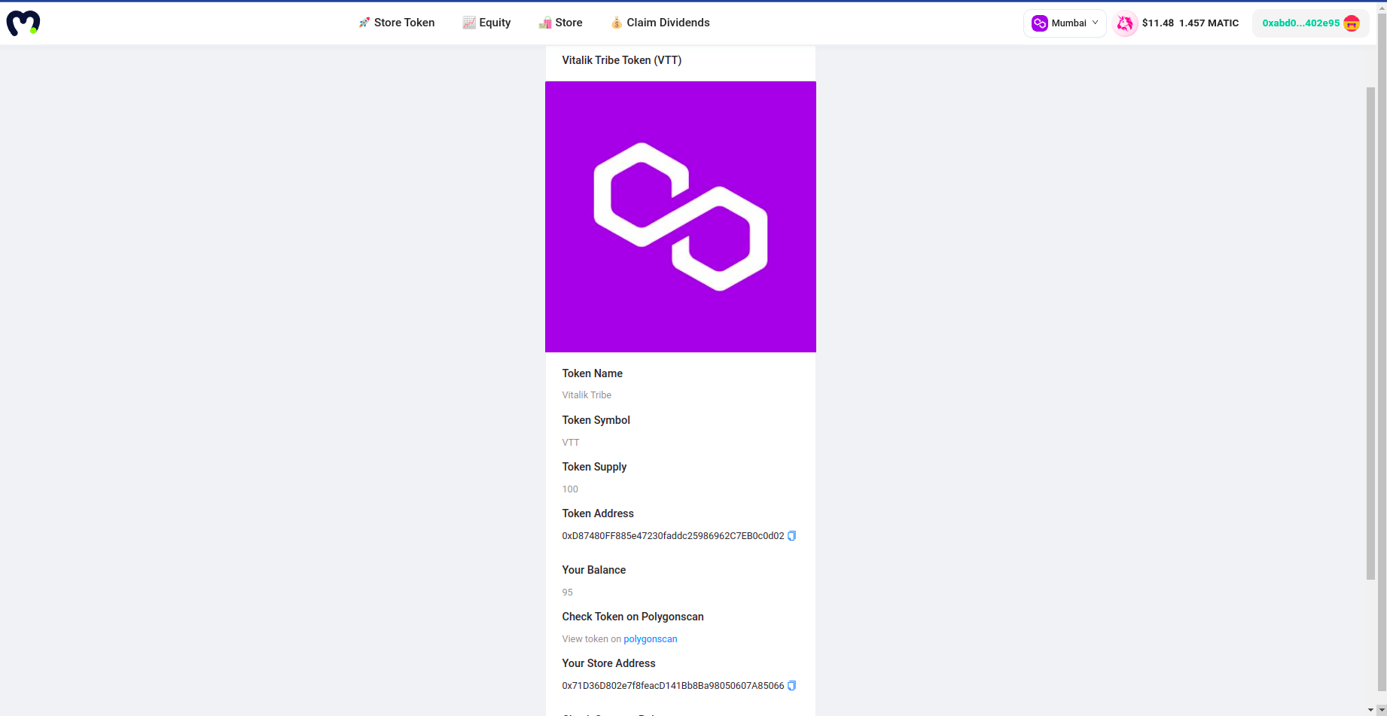Click the money bag icon beside Claim Dividends
The image size is (1387, 716).
[x=617, y=23]
